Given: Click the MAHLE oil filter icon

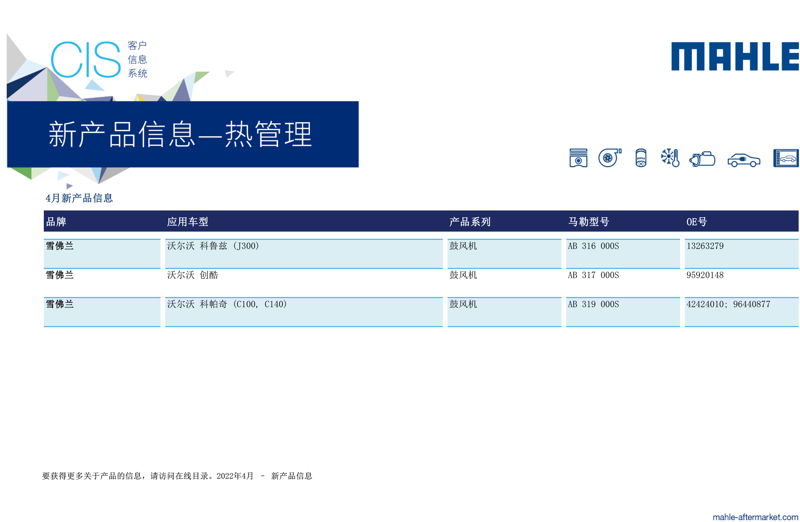Looking at the screenshot, I should click(x=641, y=158).
